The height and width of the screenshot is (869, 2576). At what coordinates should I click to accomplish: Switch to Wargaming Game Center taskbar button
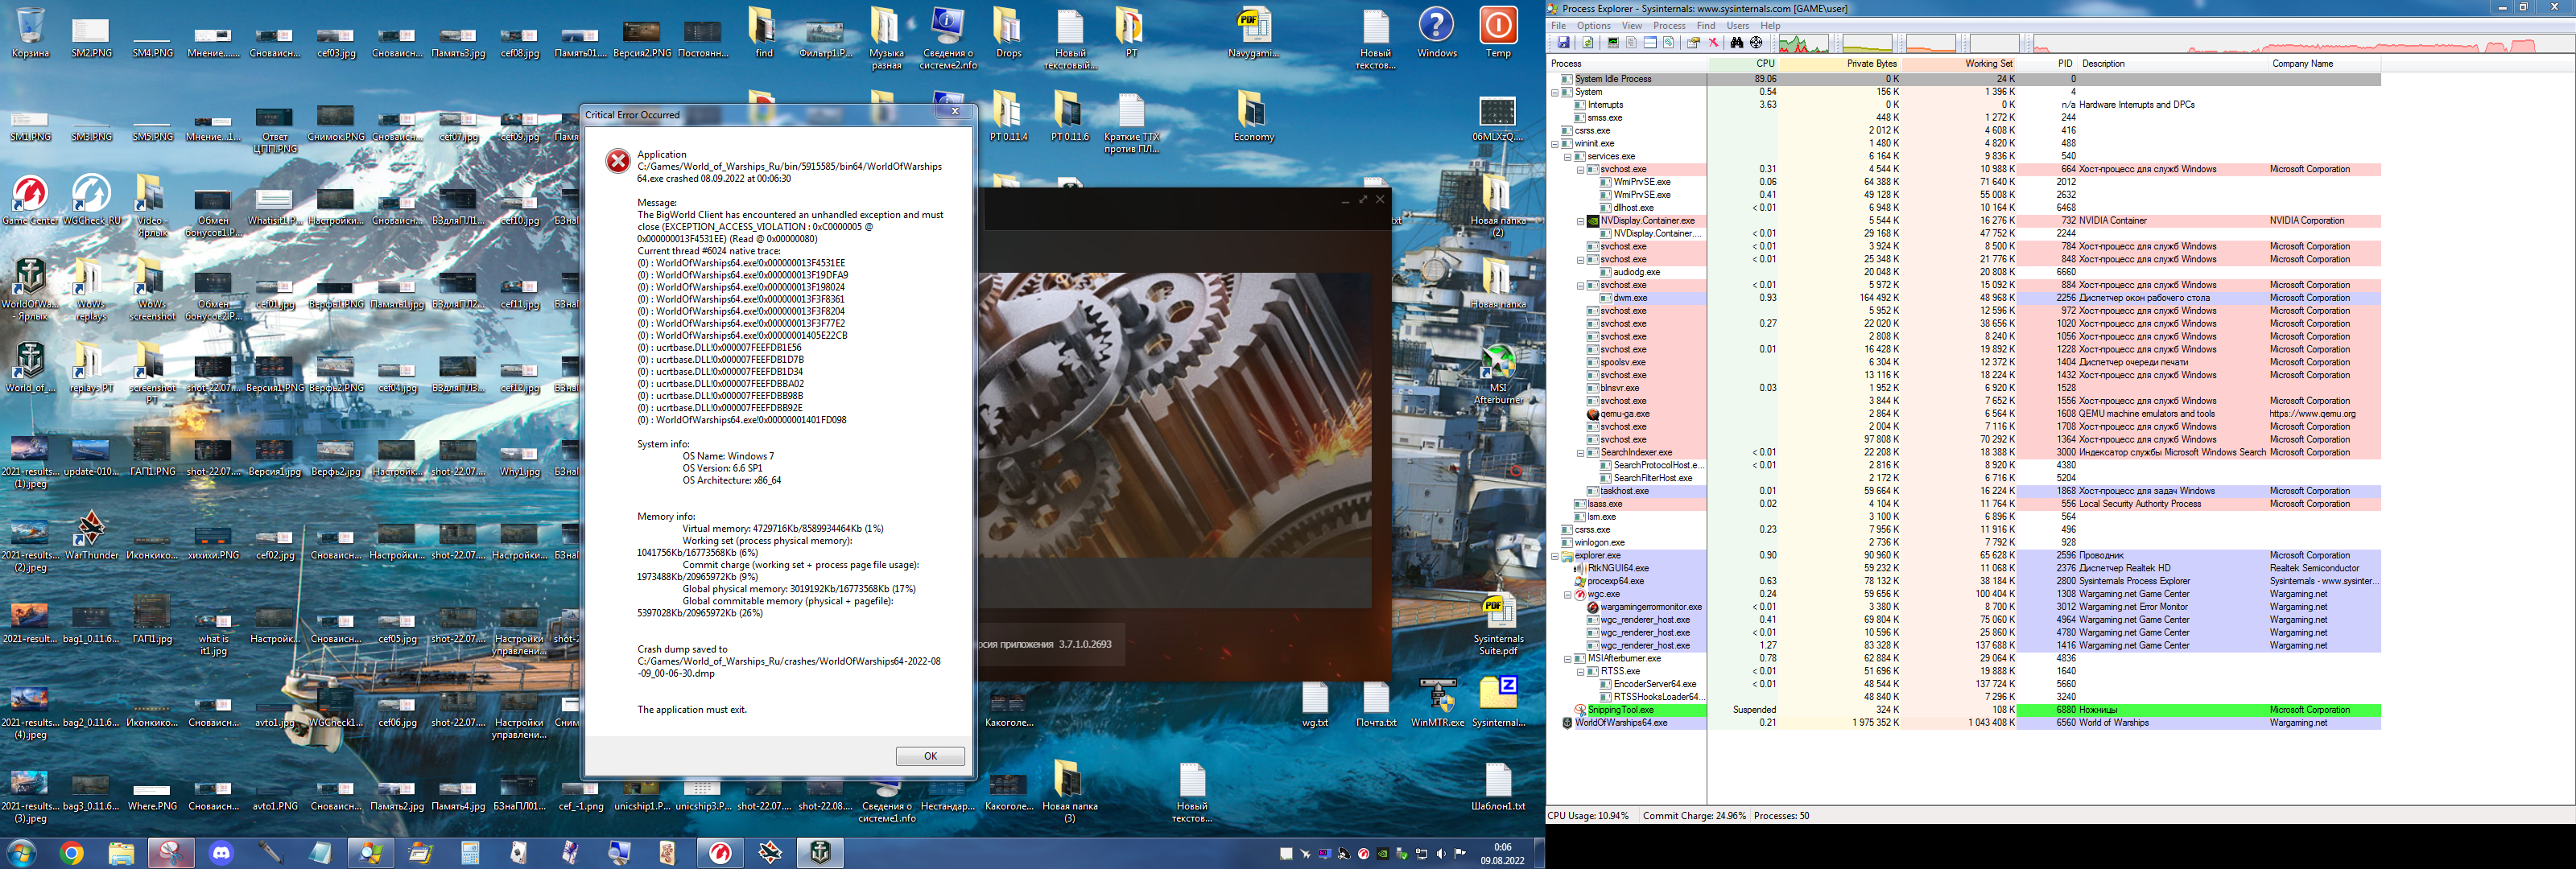pos(720,853)
